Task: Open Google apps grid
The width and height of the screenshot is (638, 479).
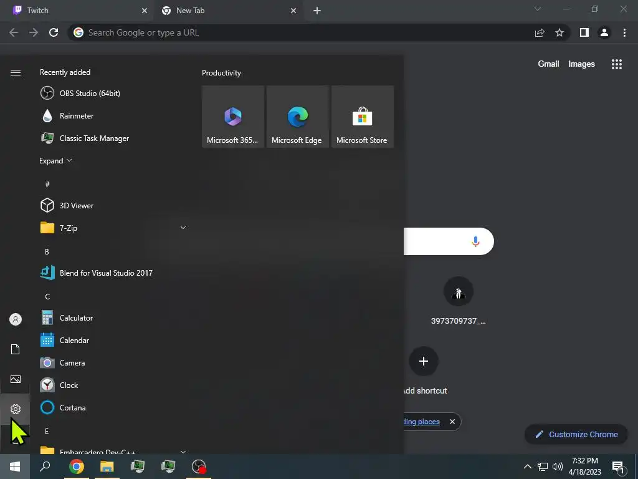Action: click(x=616, y=64)
